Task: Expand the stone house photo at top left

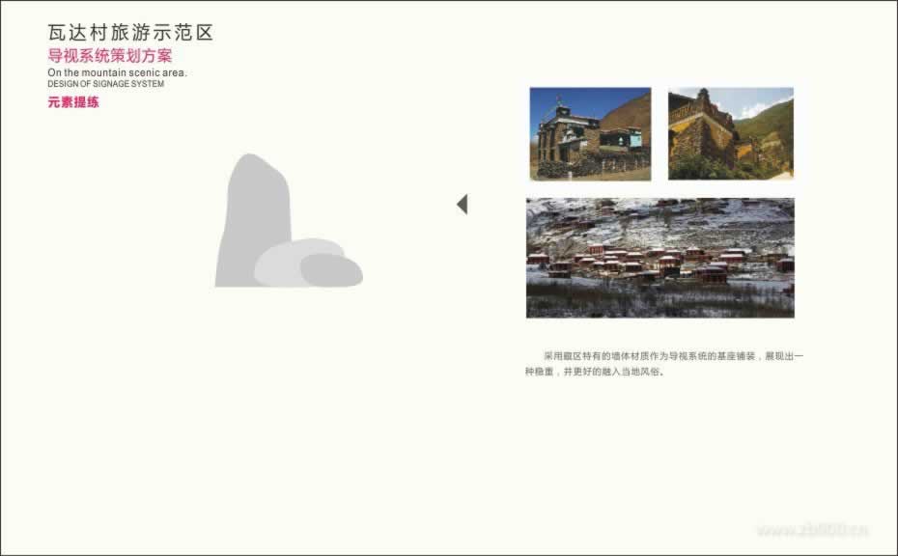Action: (x=589, y=133)
